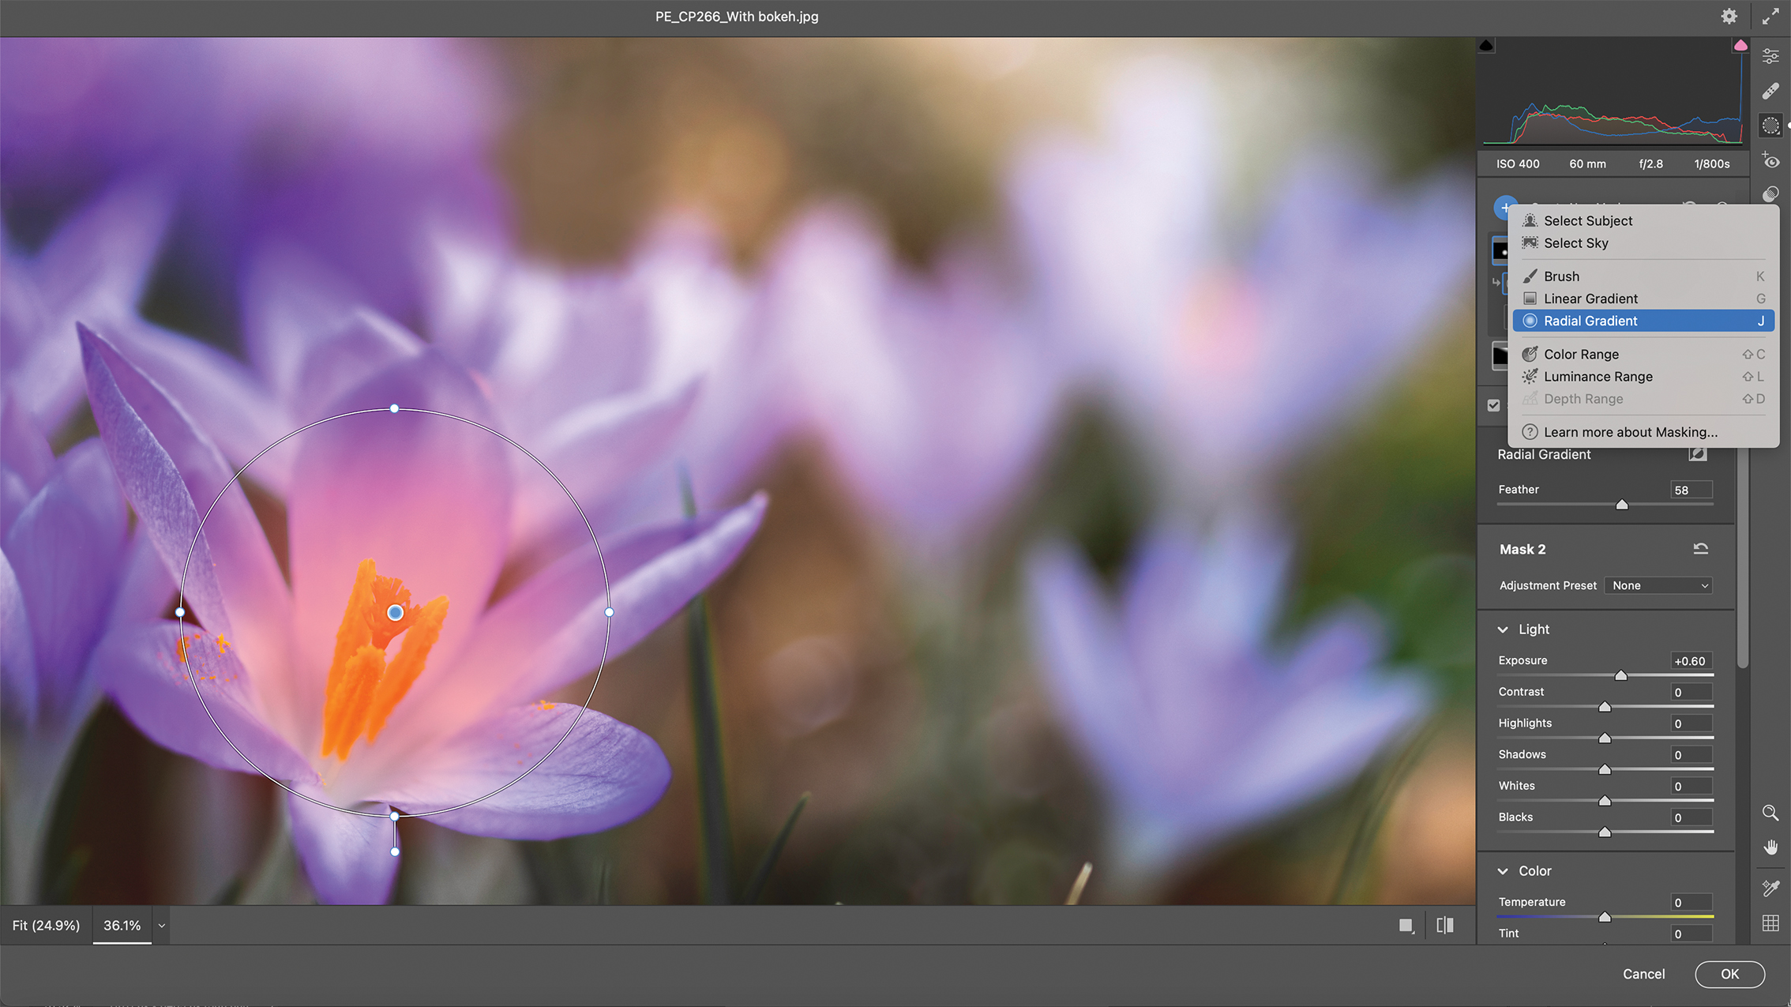This screenshot has height=1007, width=1791.
Task: Open Learn more about Masking
Action: point(1629,432)
